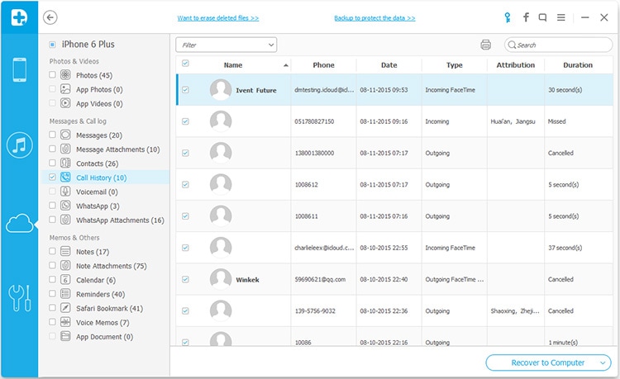Select WhatsApp Attachments (16) category
620x379 pixels.
coord(120,220)
